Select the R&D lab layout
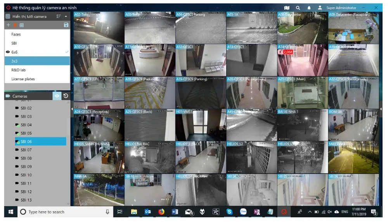This screenshot has width=388, height=222. (x=37, y=70)
